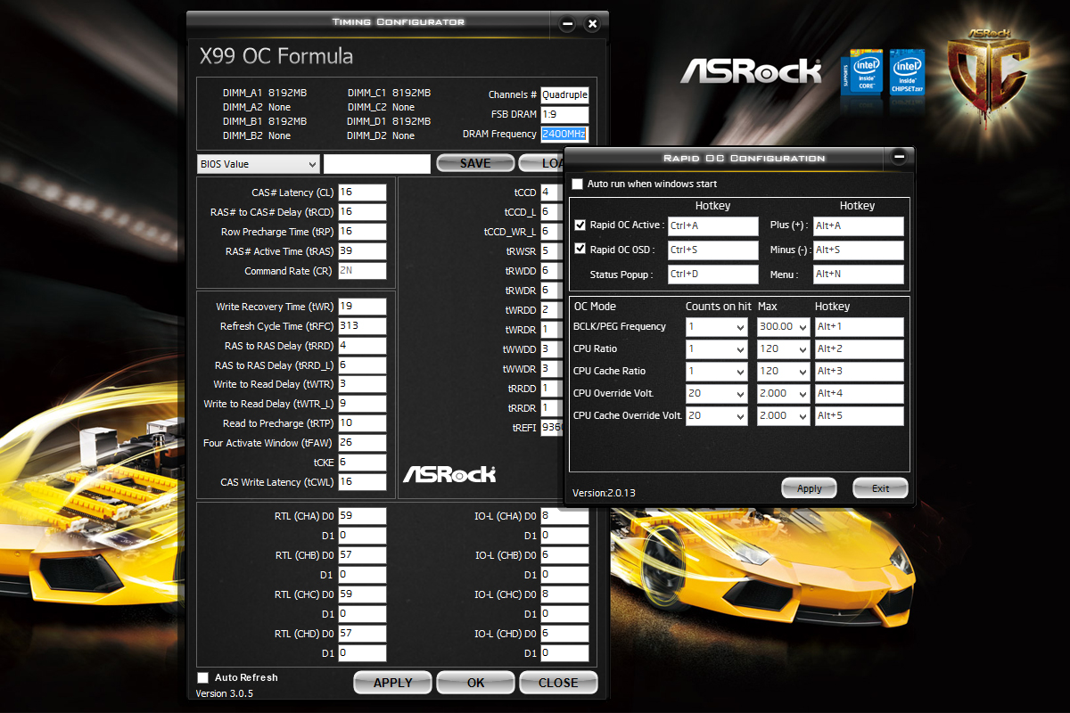The height and width of the screenshot is (713, 1070).
Task: Open the BIOS Value profile dropdown
Action: coord(258,164)
